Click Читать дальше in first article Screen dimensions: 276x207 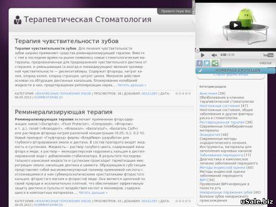click(132, 85)
